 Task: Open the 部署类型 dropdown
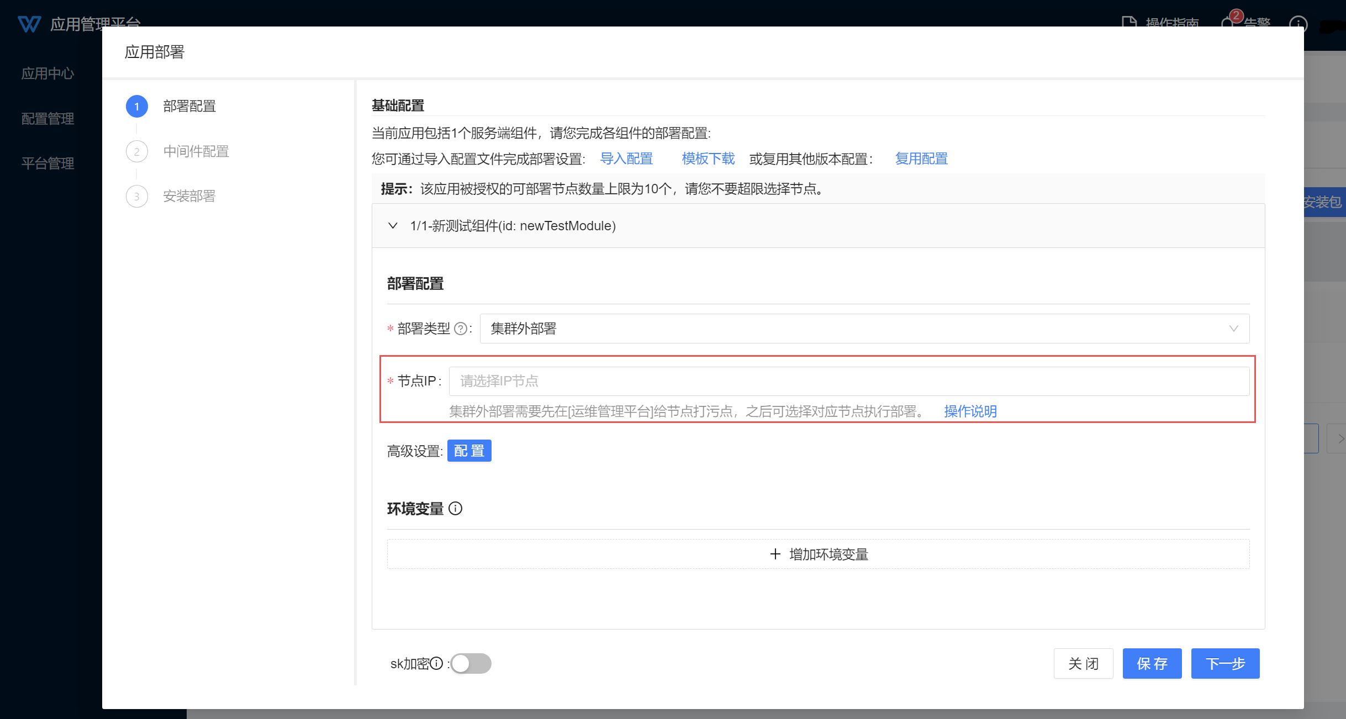pos(864,329)
